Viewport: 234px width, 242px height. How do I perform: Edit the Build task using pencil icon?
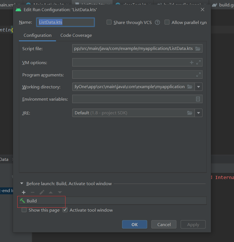(42, 192)
